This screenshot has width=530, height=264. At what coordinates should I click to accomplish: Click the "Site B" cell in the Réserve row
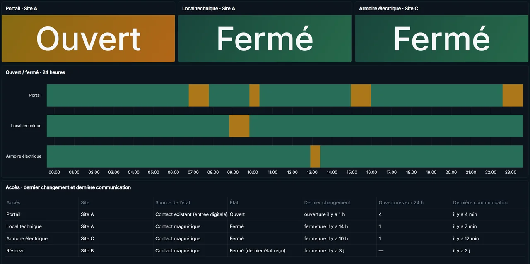point(87,250)
